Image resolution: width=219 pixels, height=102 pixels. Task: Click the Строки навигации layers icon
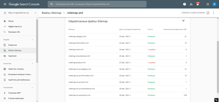(x=5, y=98)
